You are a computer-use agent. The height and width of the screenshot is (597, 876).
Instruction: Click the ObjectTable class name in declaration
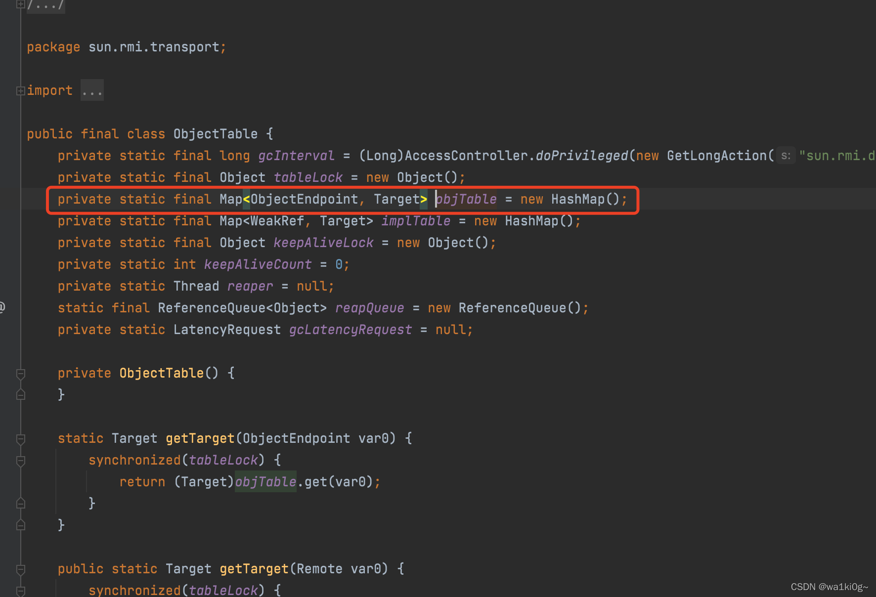pyautogui.click(x=216, y=134)
